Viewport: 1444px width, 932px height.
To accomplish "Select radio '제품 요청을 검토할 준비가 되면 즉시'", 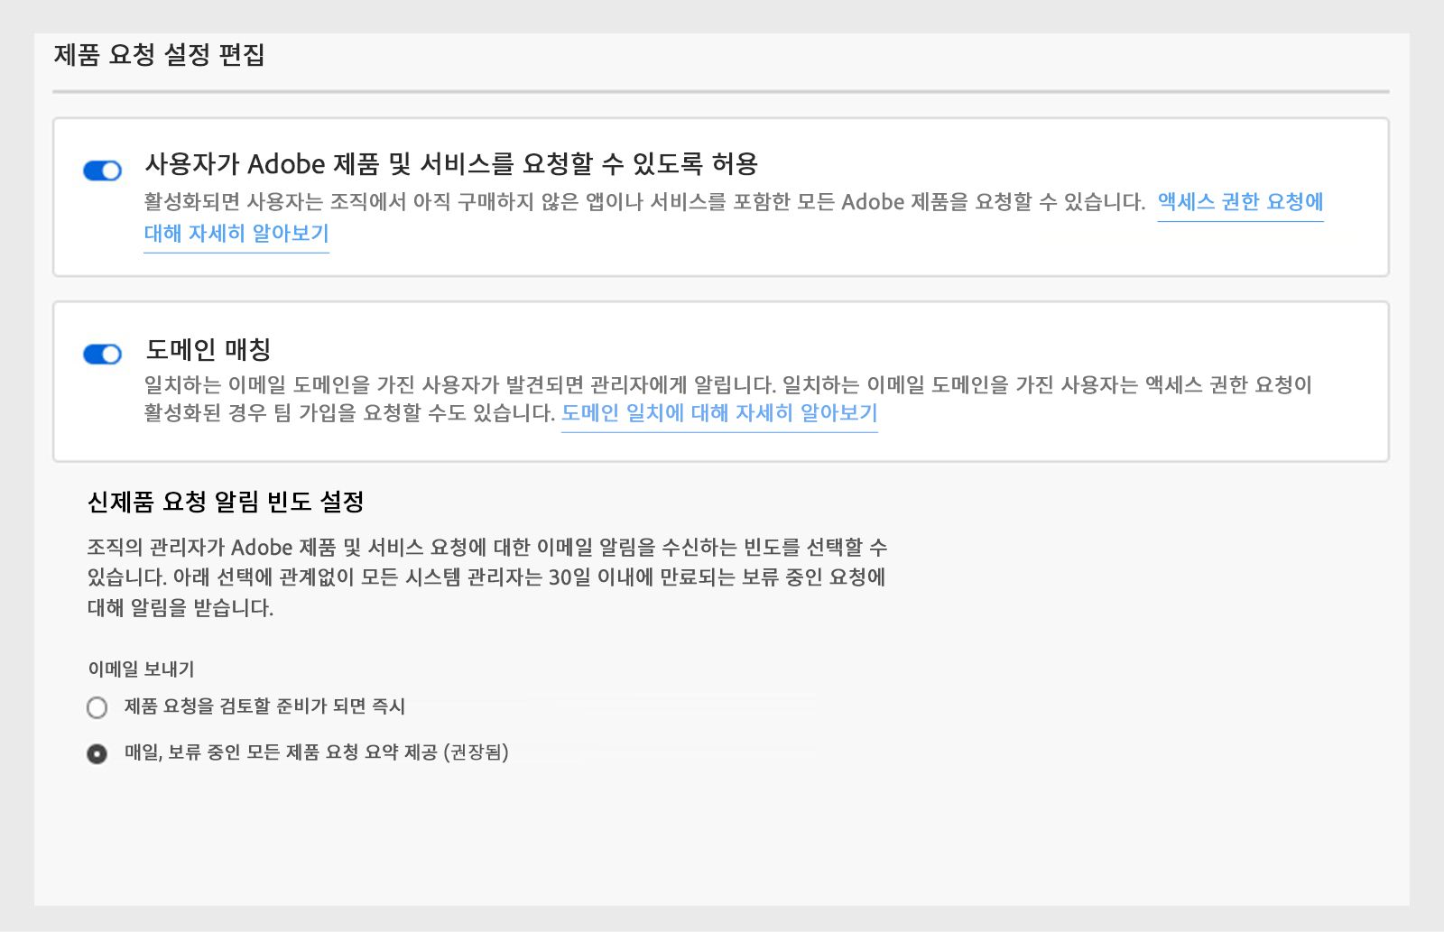I will pos(97,707).
